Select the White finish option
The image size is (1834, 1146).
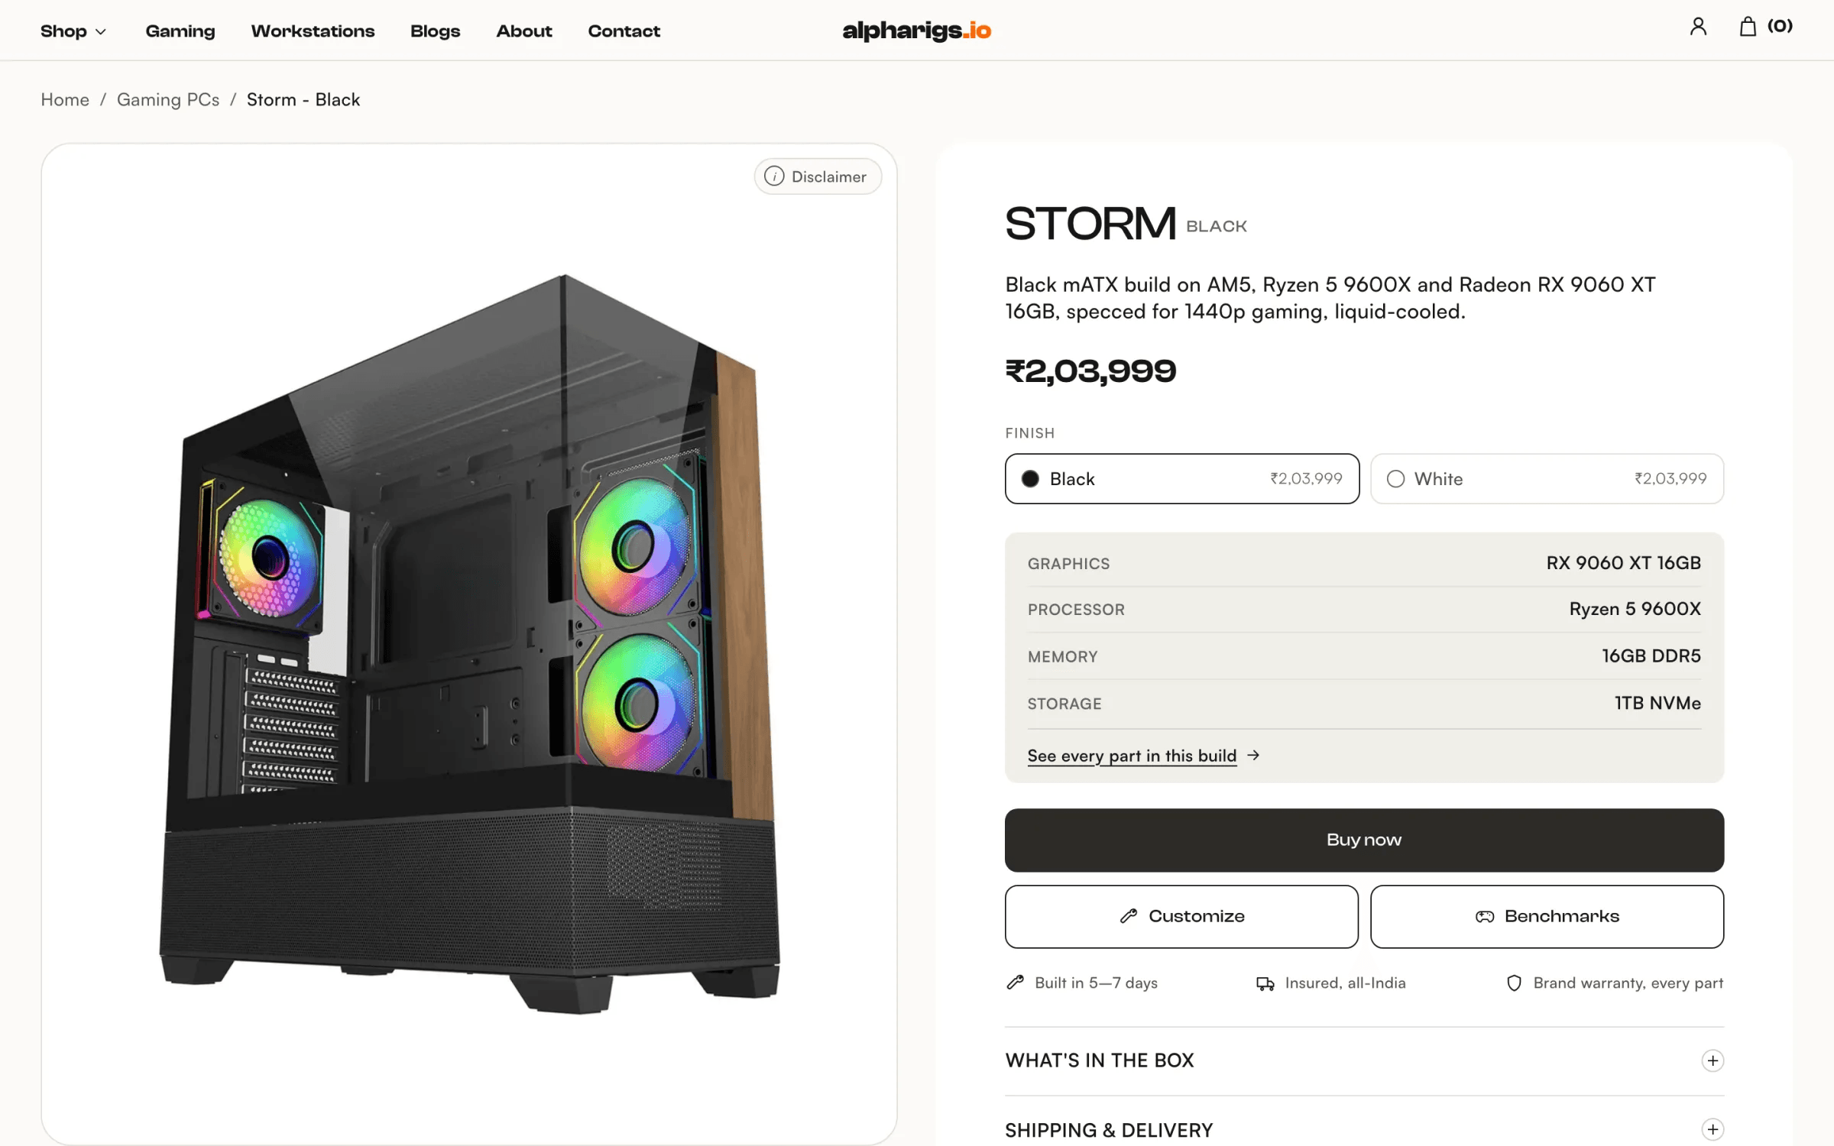click(1547, 479)
